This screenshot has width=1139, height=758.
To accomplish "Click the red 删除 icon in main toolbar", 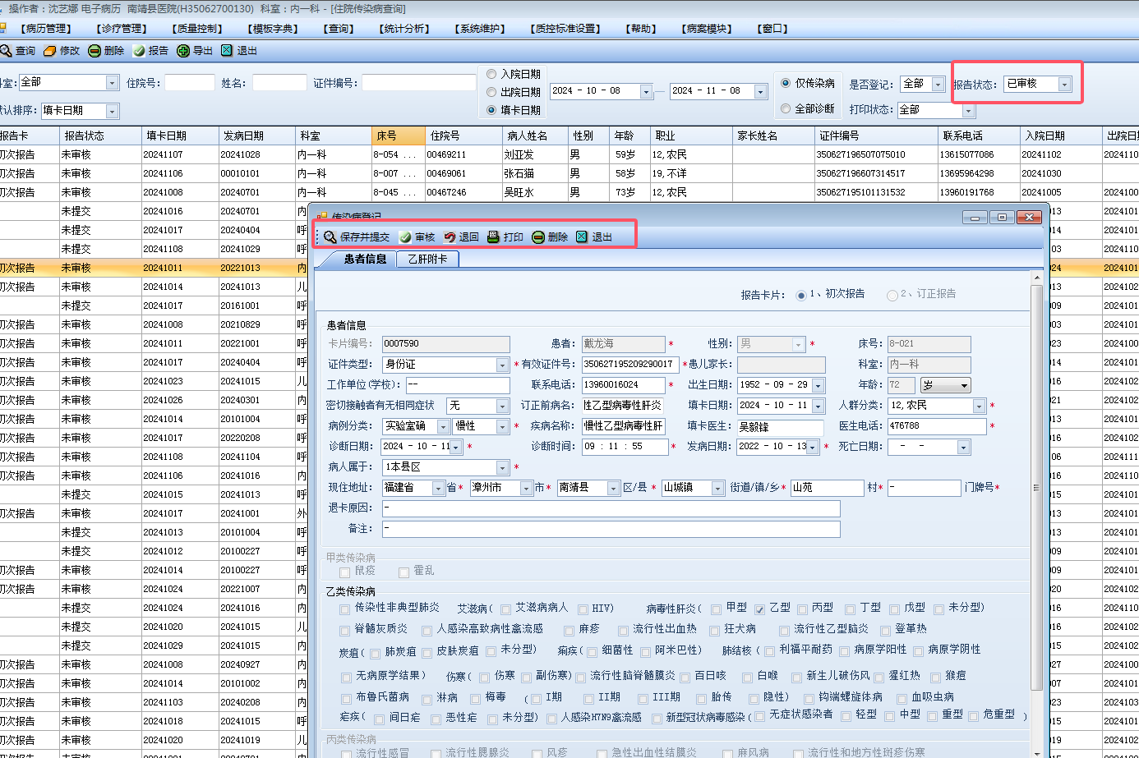I will [95, 51].
